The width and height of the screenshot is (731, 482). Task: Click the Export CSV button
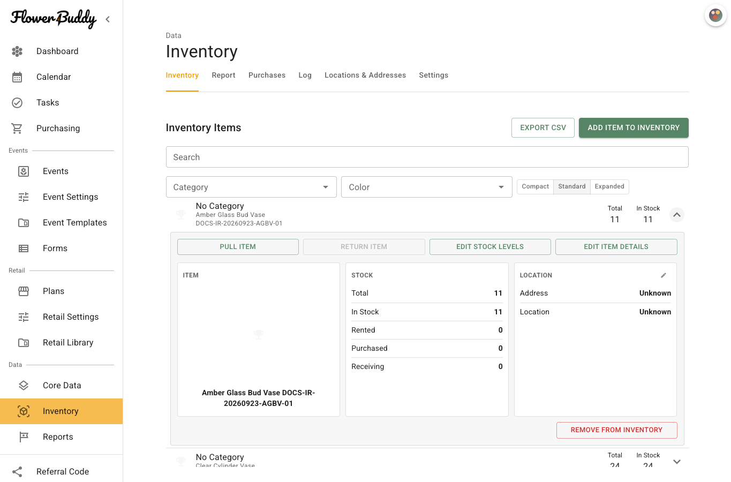click(543, 127)
